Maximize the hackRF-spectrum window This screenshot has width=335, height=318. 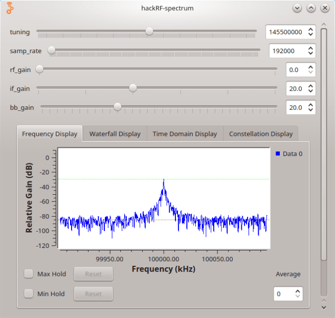click(x=311, y=8)
